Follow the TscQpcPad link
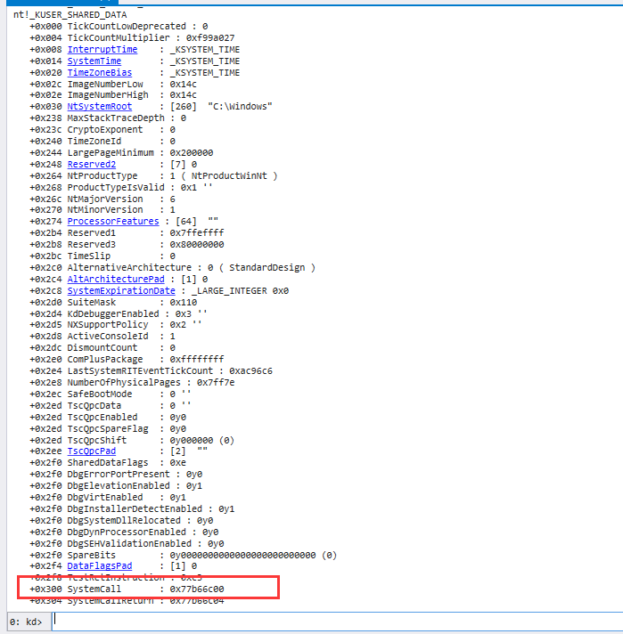623x634 pixels. pos(92,451)
